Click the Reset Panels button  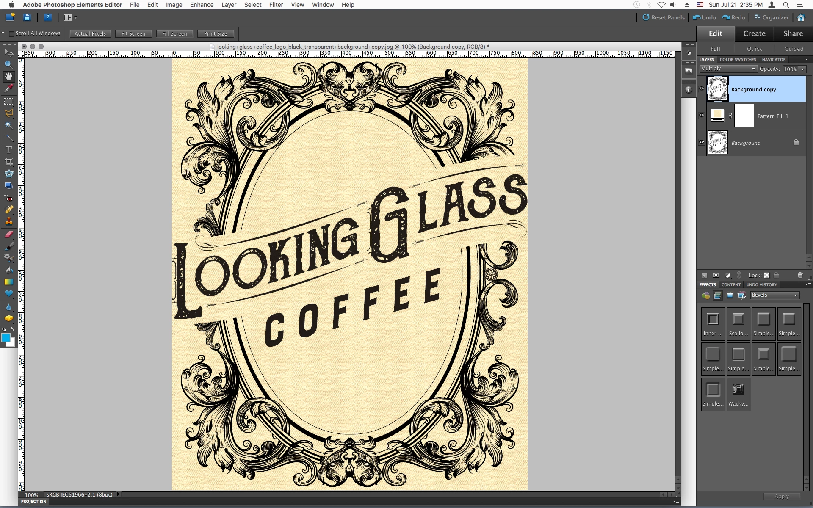click(663, 17)
